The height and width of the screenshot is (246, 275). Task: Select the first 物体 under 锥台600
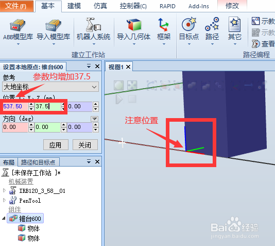(x=29, y=228)
